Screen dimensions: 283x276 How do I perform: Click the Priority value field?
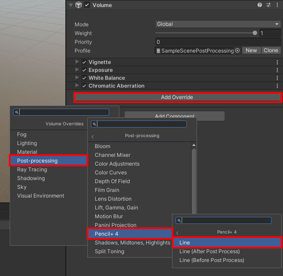(218, 42)
